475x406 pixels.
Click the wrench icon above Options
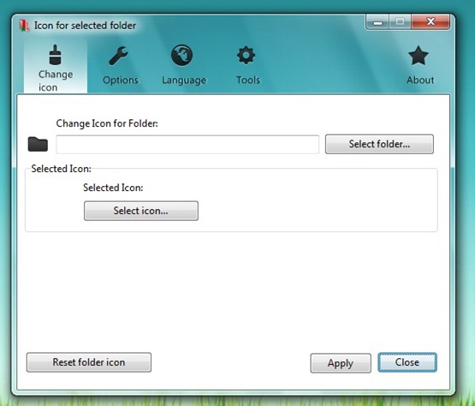pyautogui.click(x=118, y=56)
